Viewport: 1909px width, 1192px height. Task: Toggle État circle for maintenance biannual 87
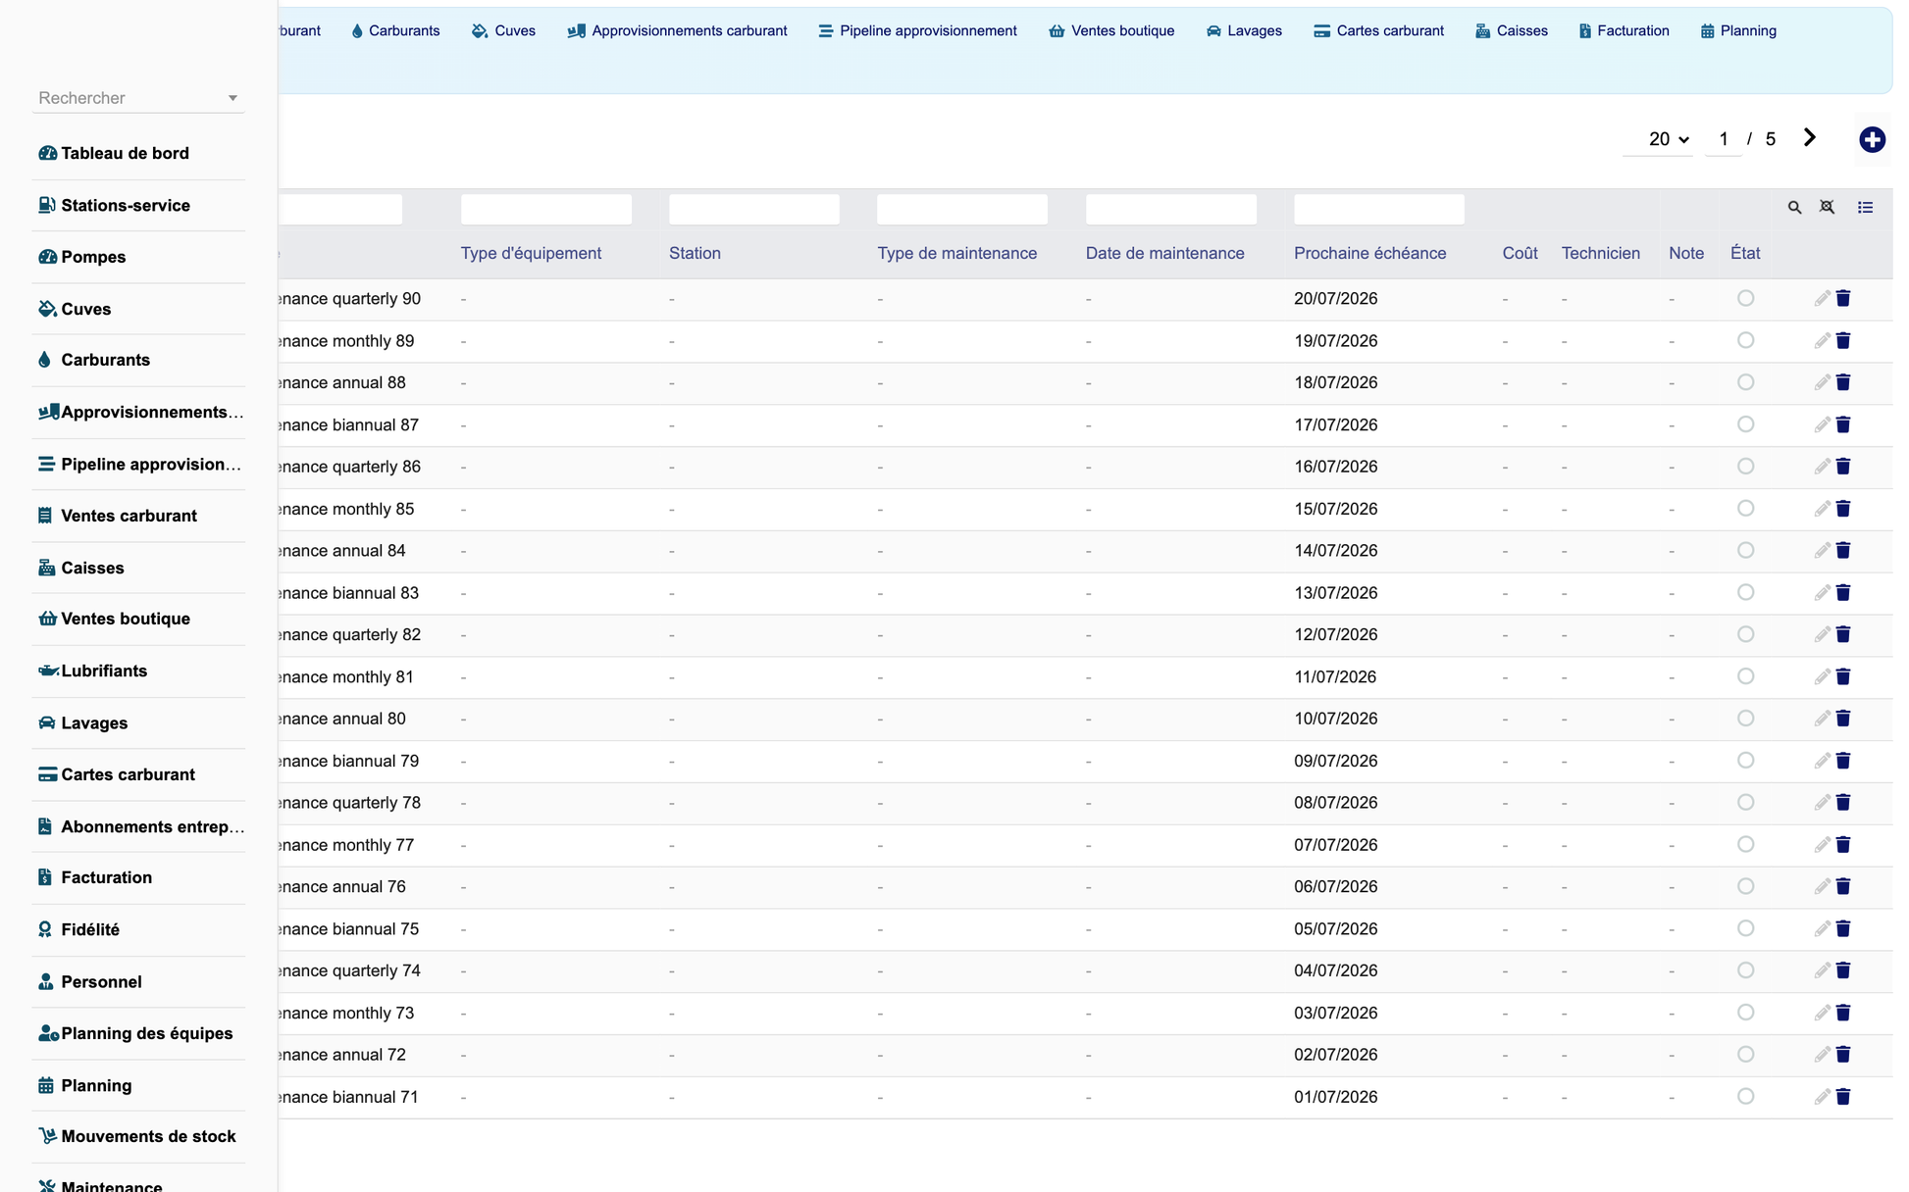1745,424
